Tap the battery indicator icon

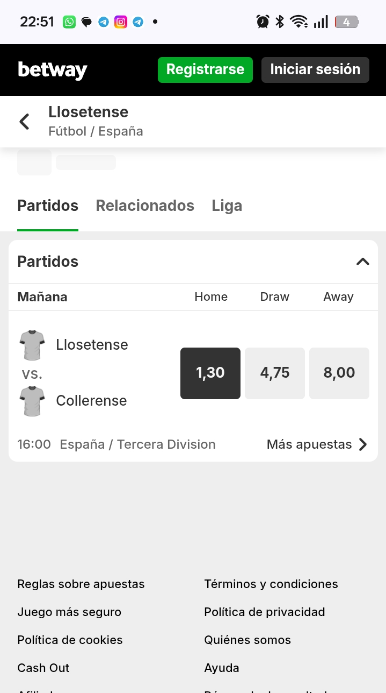pyautogui.click(x=346, y=22)
